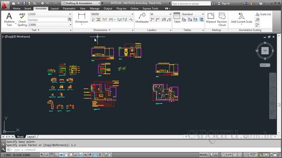Open the [Top] view control label

9,36
